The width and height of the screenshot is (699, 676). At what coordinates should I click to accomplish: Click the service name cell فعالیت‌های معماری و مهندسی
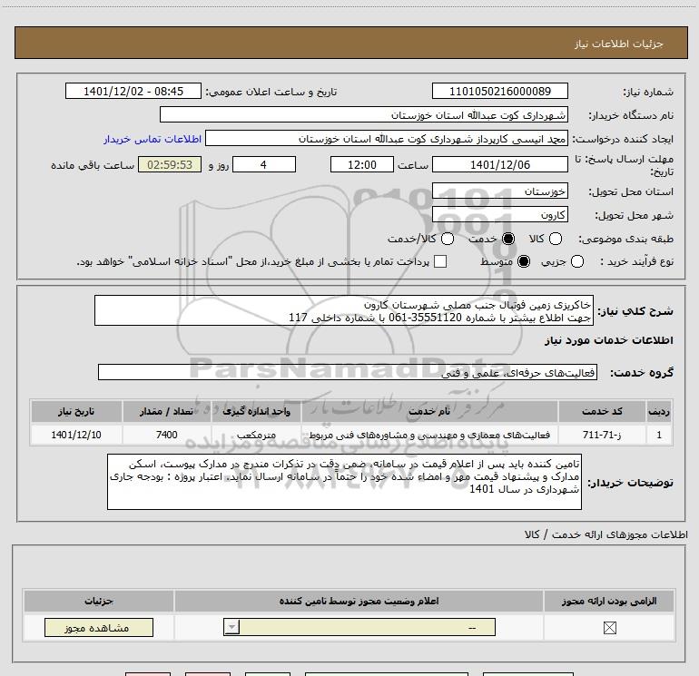pos(429,435)
